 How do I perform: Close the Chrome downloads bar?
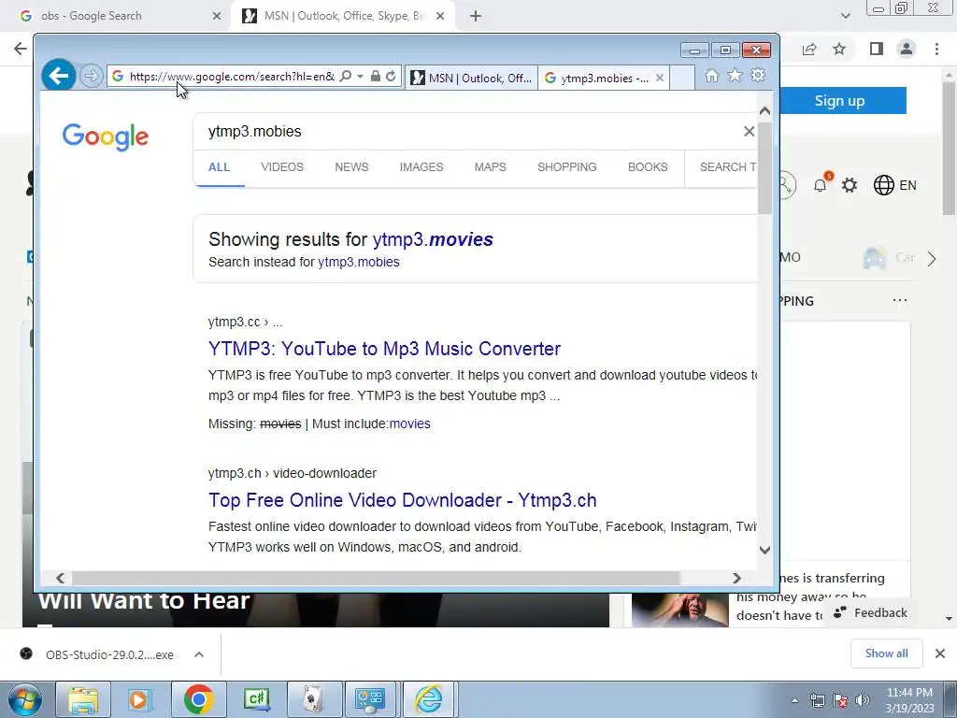(x=940, y=653)
